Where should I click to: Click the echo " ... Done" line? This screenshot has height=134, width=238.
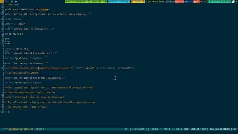tap(15, 24)
